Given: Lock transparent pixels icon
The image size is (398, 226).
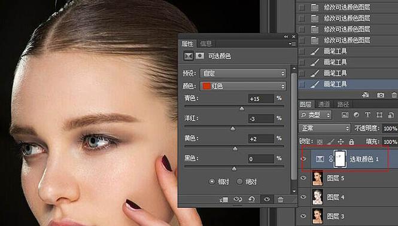Looking at the screenshot, I should pyautogui.click(x=320, y=142).
